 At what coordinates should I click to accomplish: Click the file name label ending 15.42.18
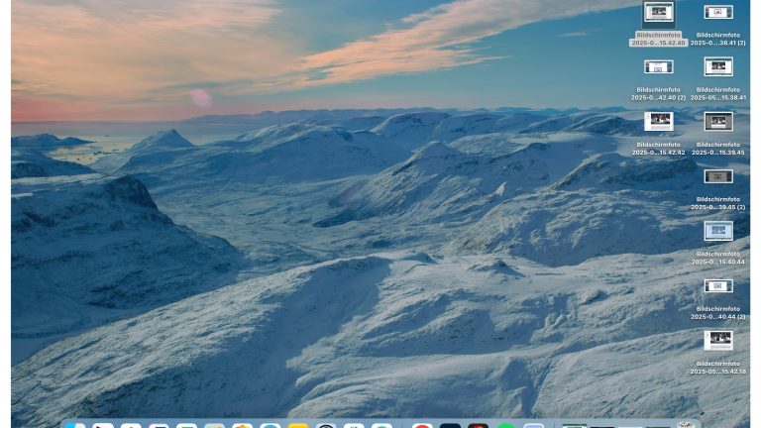point(718,367)
